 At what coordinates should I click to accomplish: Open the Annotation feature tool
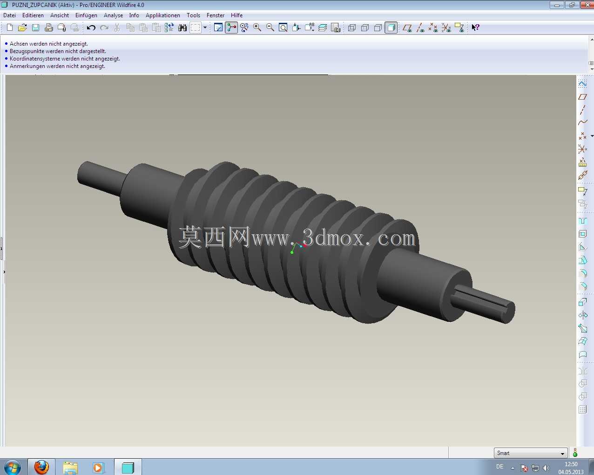click(582, 190)
